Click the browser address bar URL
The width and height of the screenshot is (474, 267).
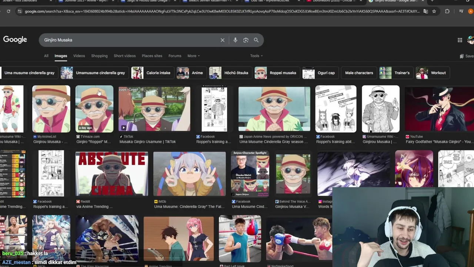point(222,11)
